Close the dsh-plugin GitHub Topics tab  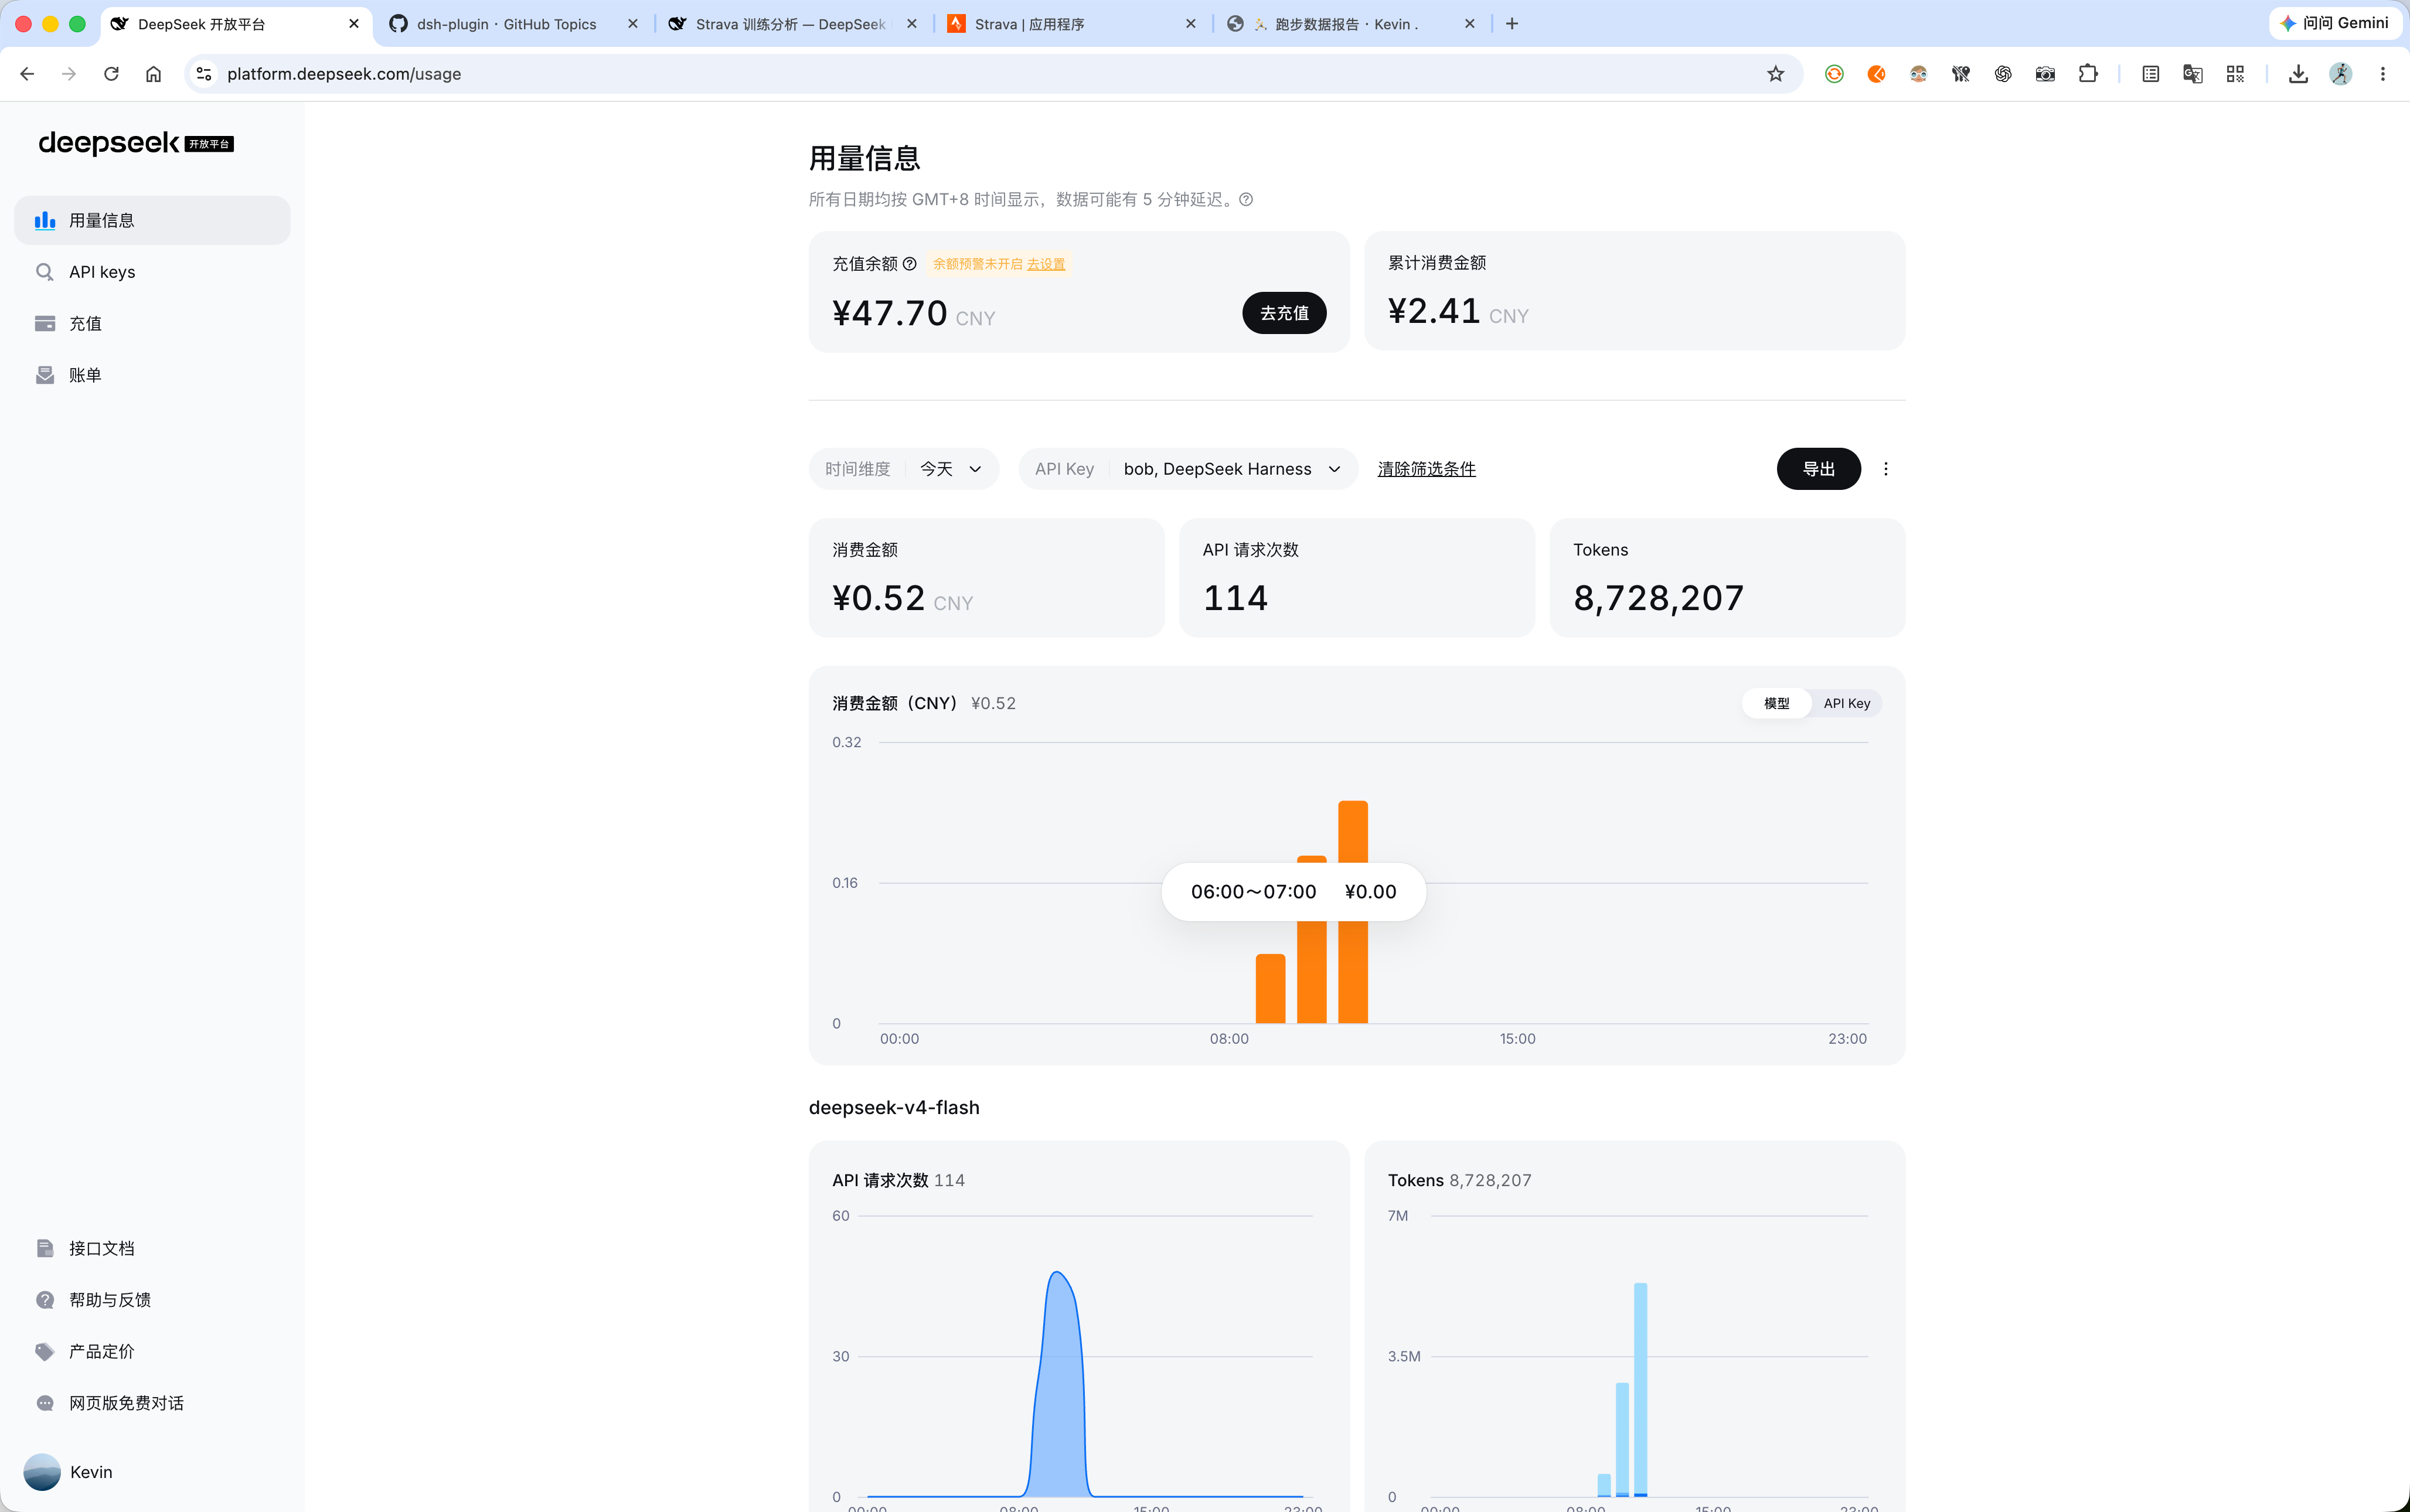point(633,24)
